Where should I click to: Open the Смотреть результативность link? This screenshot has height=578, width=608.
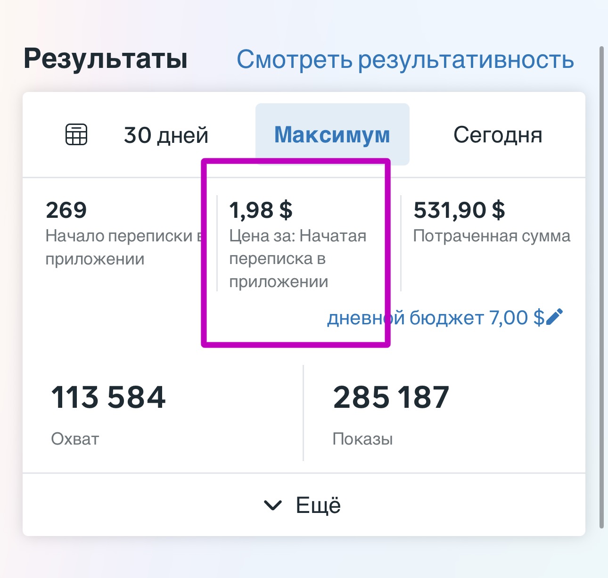[x=405, y=59]
